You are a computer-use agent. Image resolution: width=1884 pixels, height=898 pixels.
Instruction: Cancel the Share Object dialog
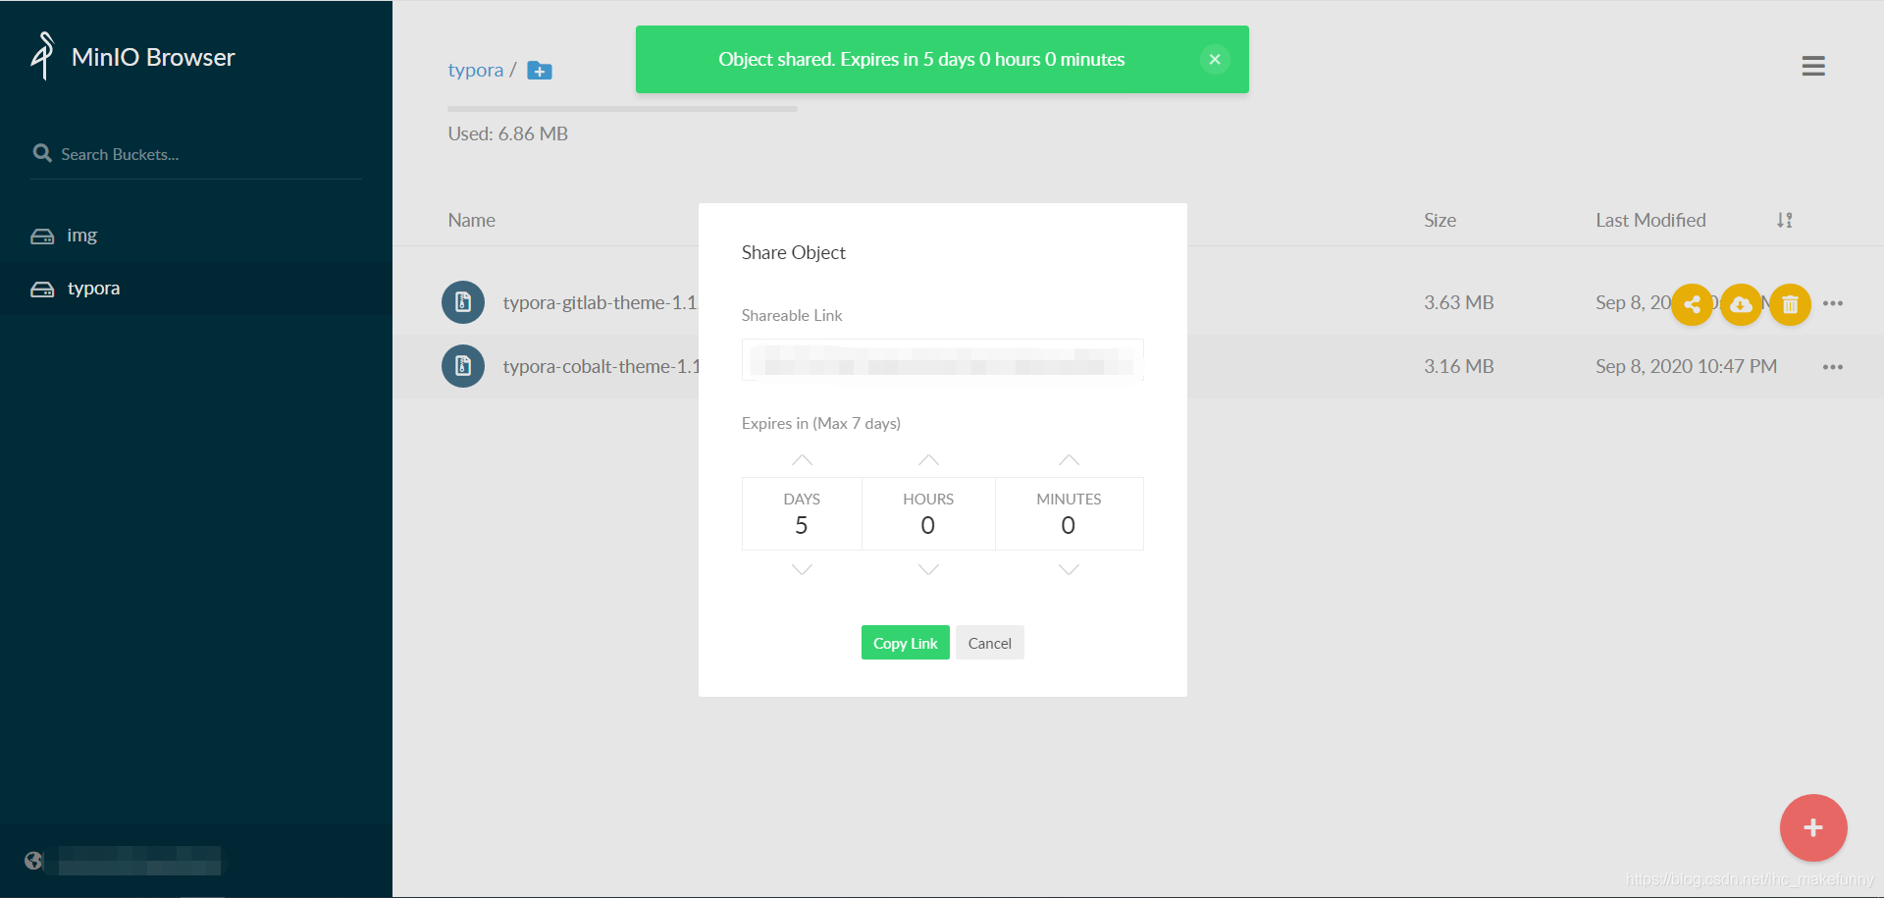(990, 643)
